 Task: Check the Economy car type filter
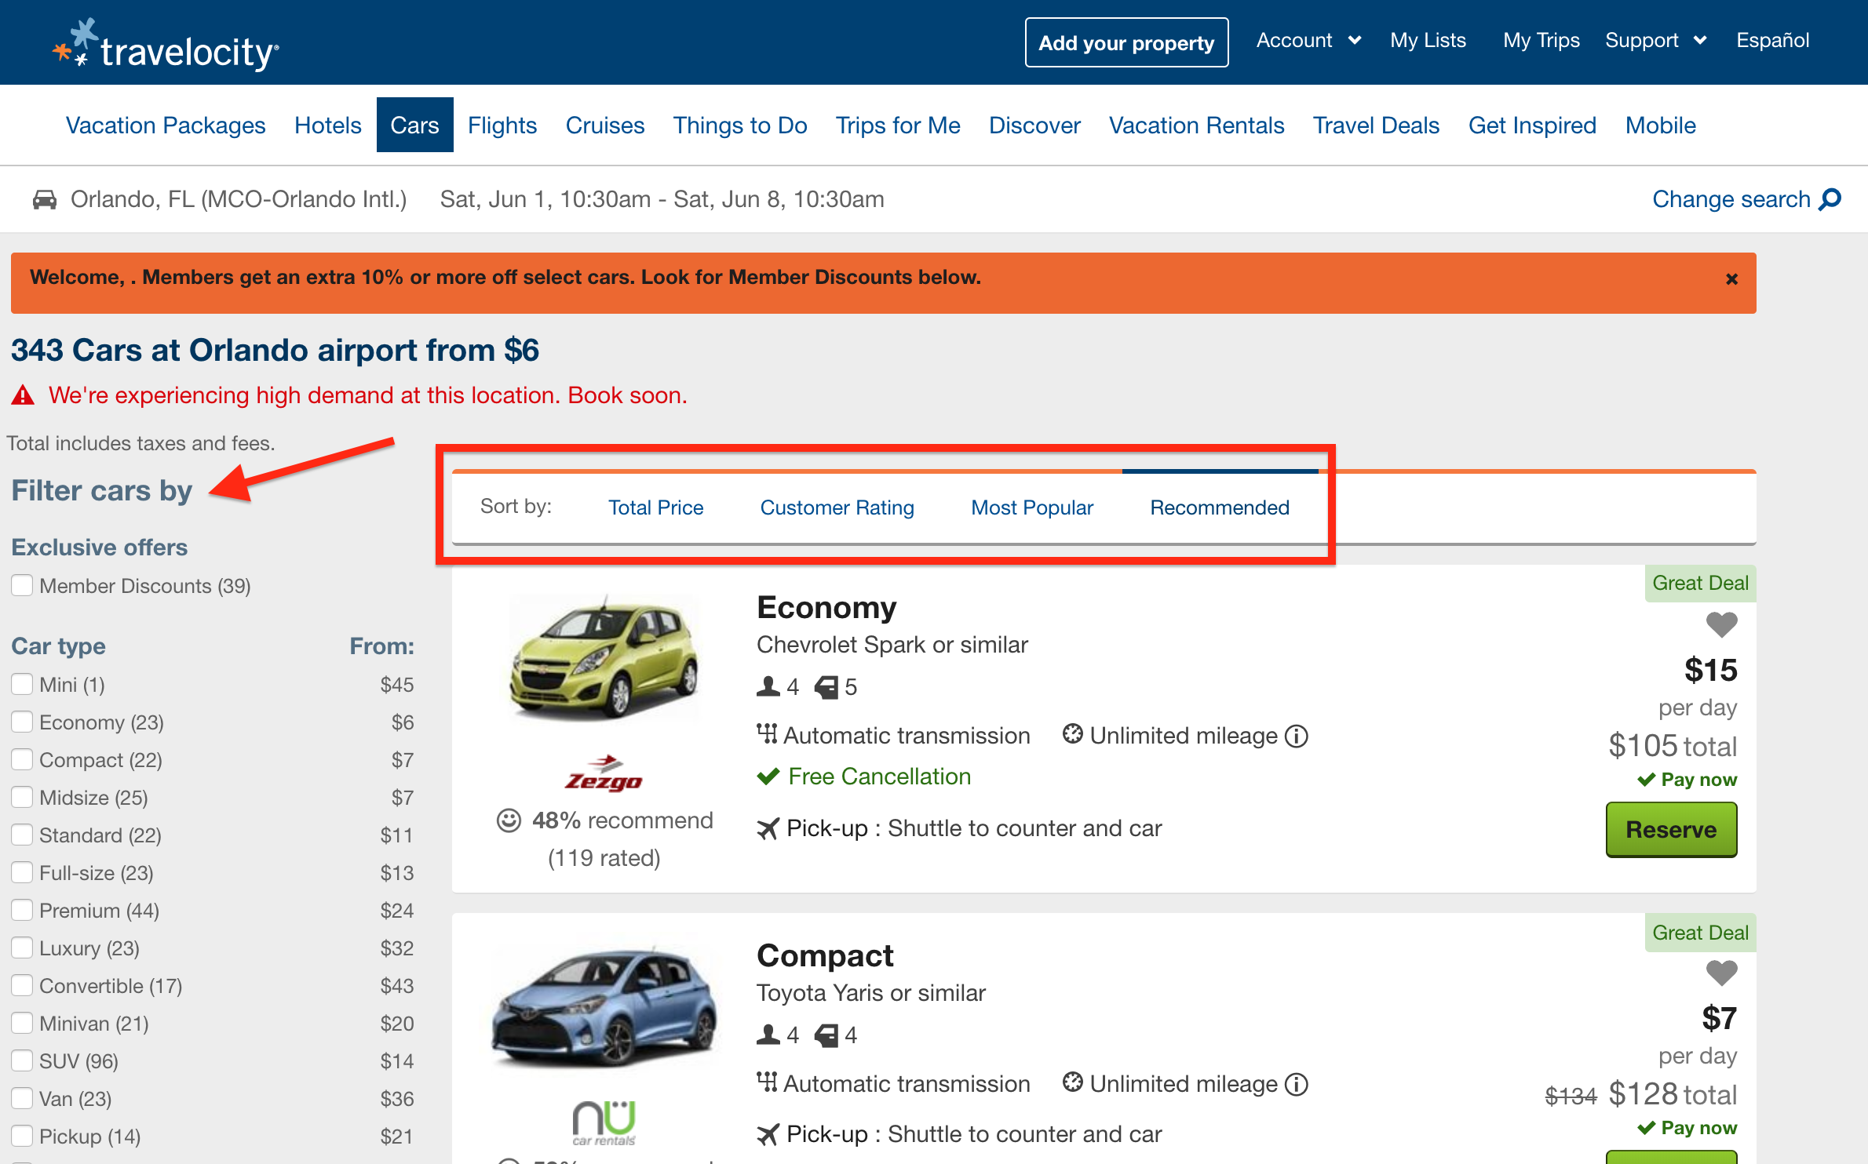(22, 722)
